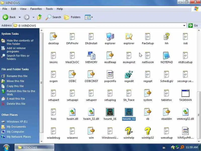Click Rename this file link
The image size is (201, 151).
click(17, 76)
